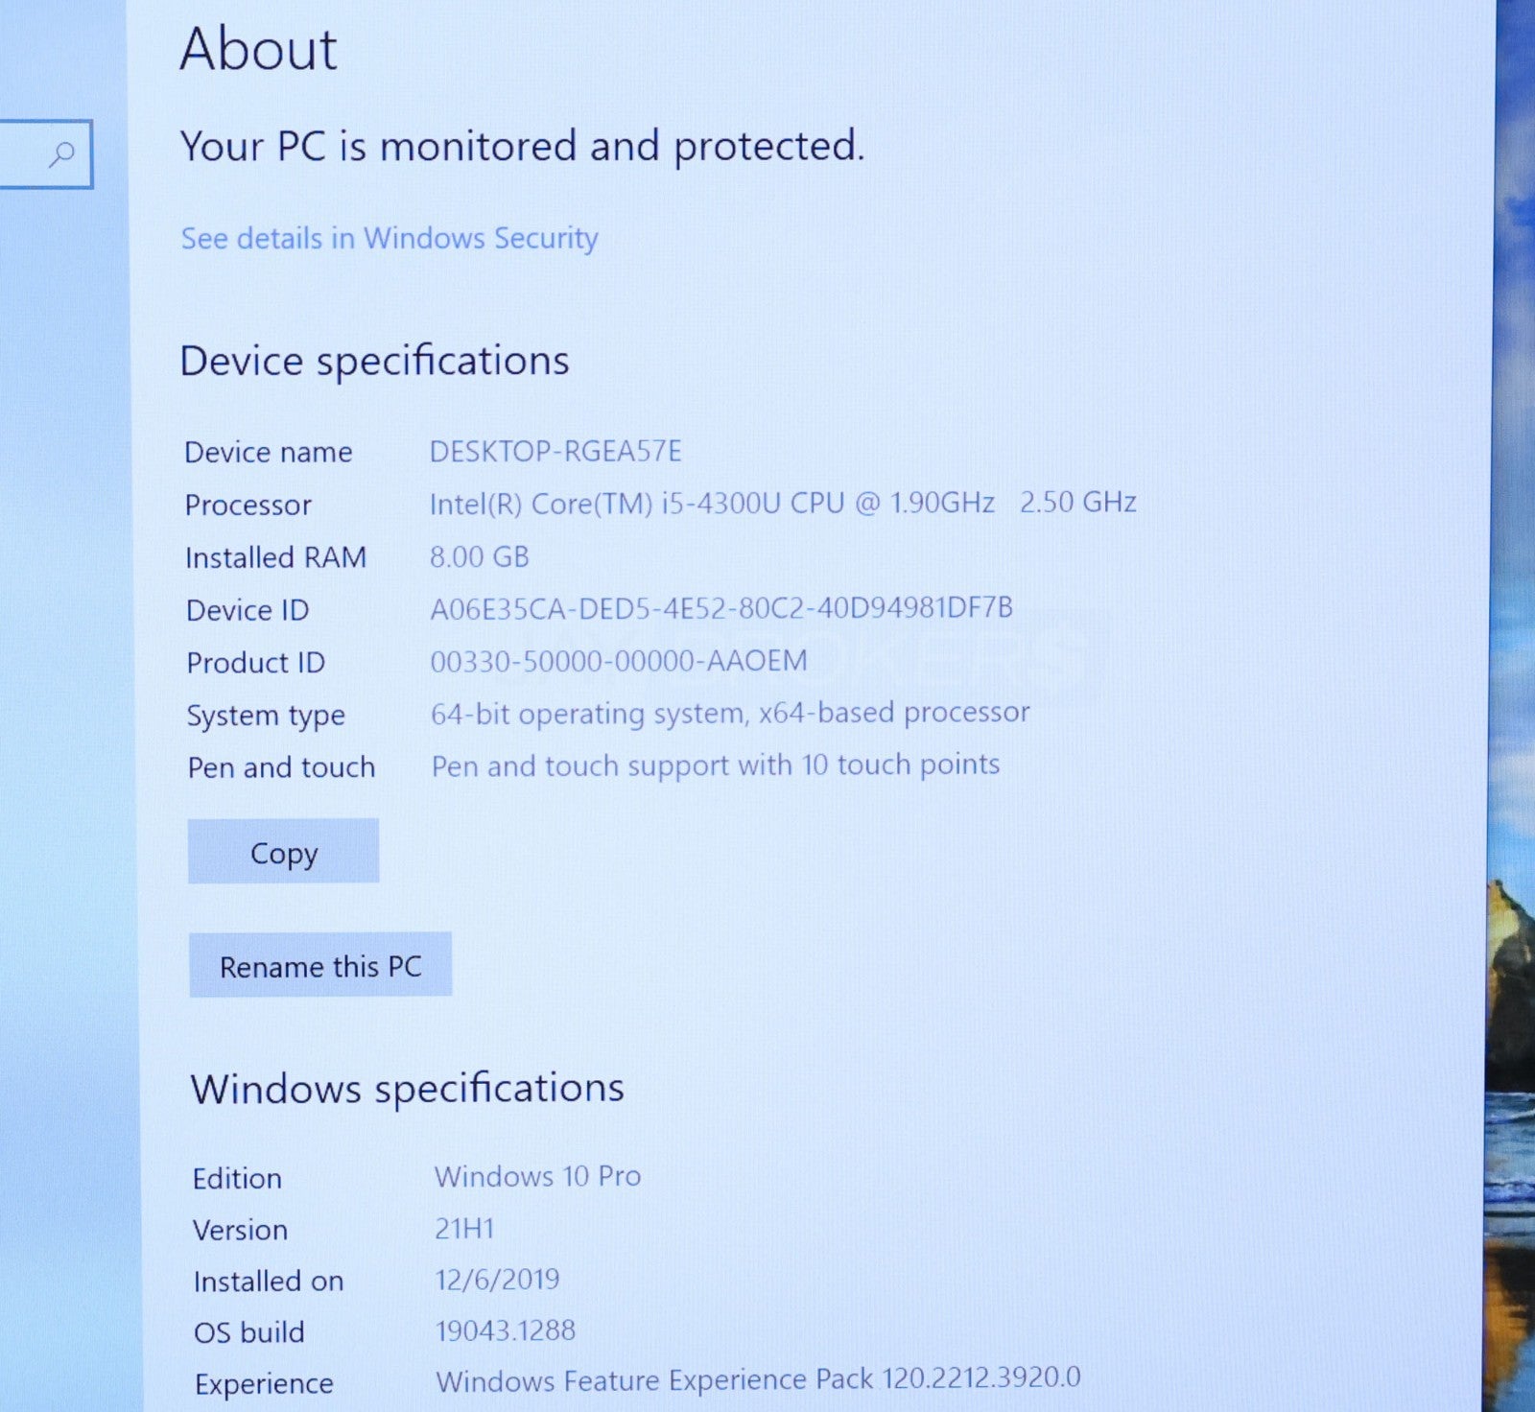Select the 8.00 GB installed RAM value
1535x1412 pixels.
coord(479,556)
